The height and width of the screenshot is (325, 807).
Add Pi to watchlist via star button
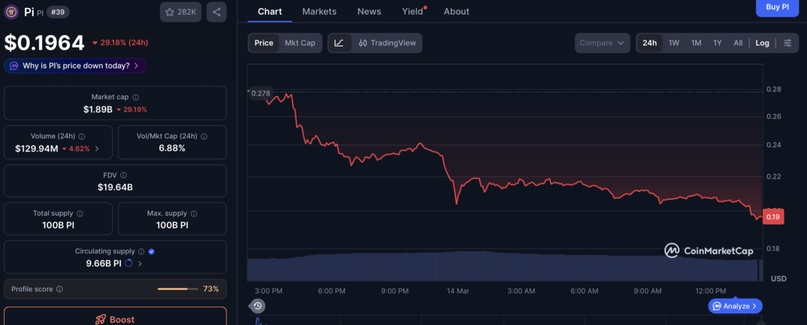[x=181, y=12]
